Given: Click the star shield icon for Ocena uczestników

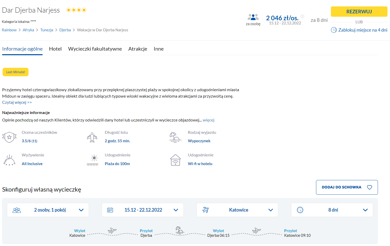Looking at the screenshot, I should 10,137.
